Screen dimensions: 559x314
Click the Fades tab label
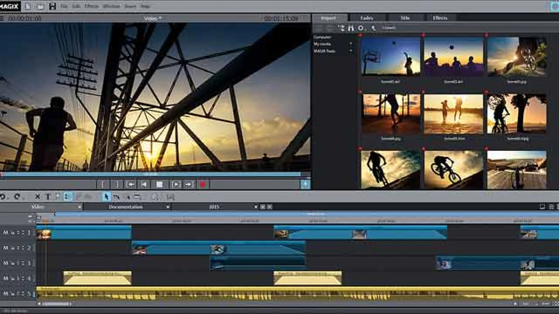366,18
